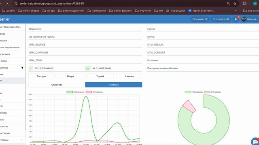Open the сайты фриланс bookmarks folder
This screenshot has height=145, width=259.
tap(121, 11)
